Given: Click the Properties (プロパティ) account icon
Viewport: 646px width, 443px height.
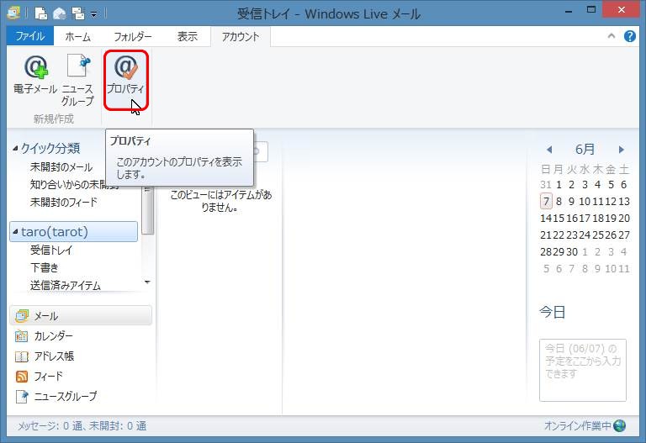Looking at the screenshot, I should pyautogui.click(x=125, y=77).
